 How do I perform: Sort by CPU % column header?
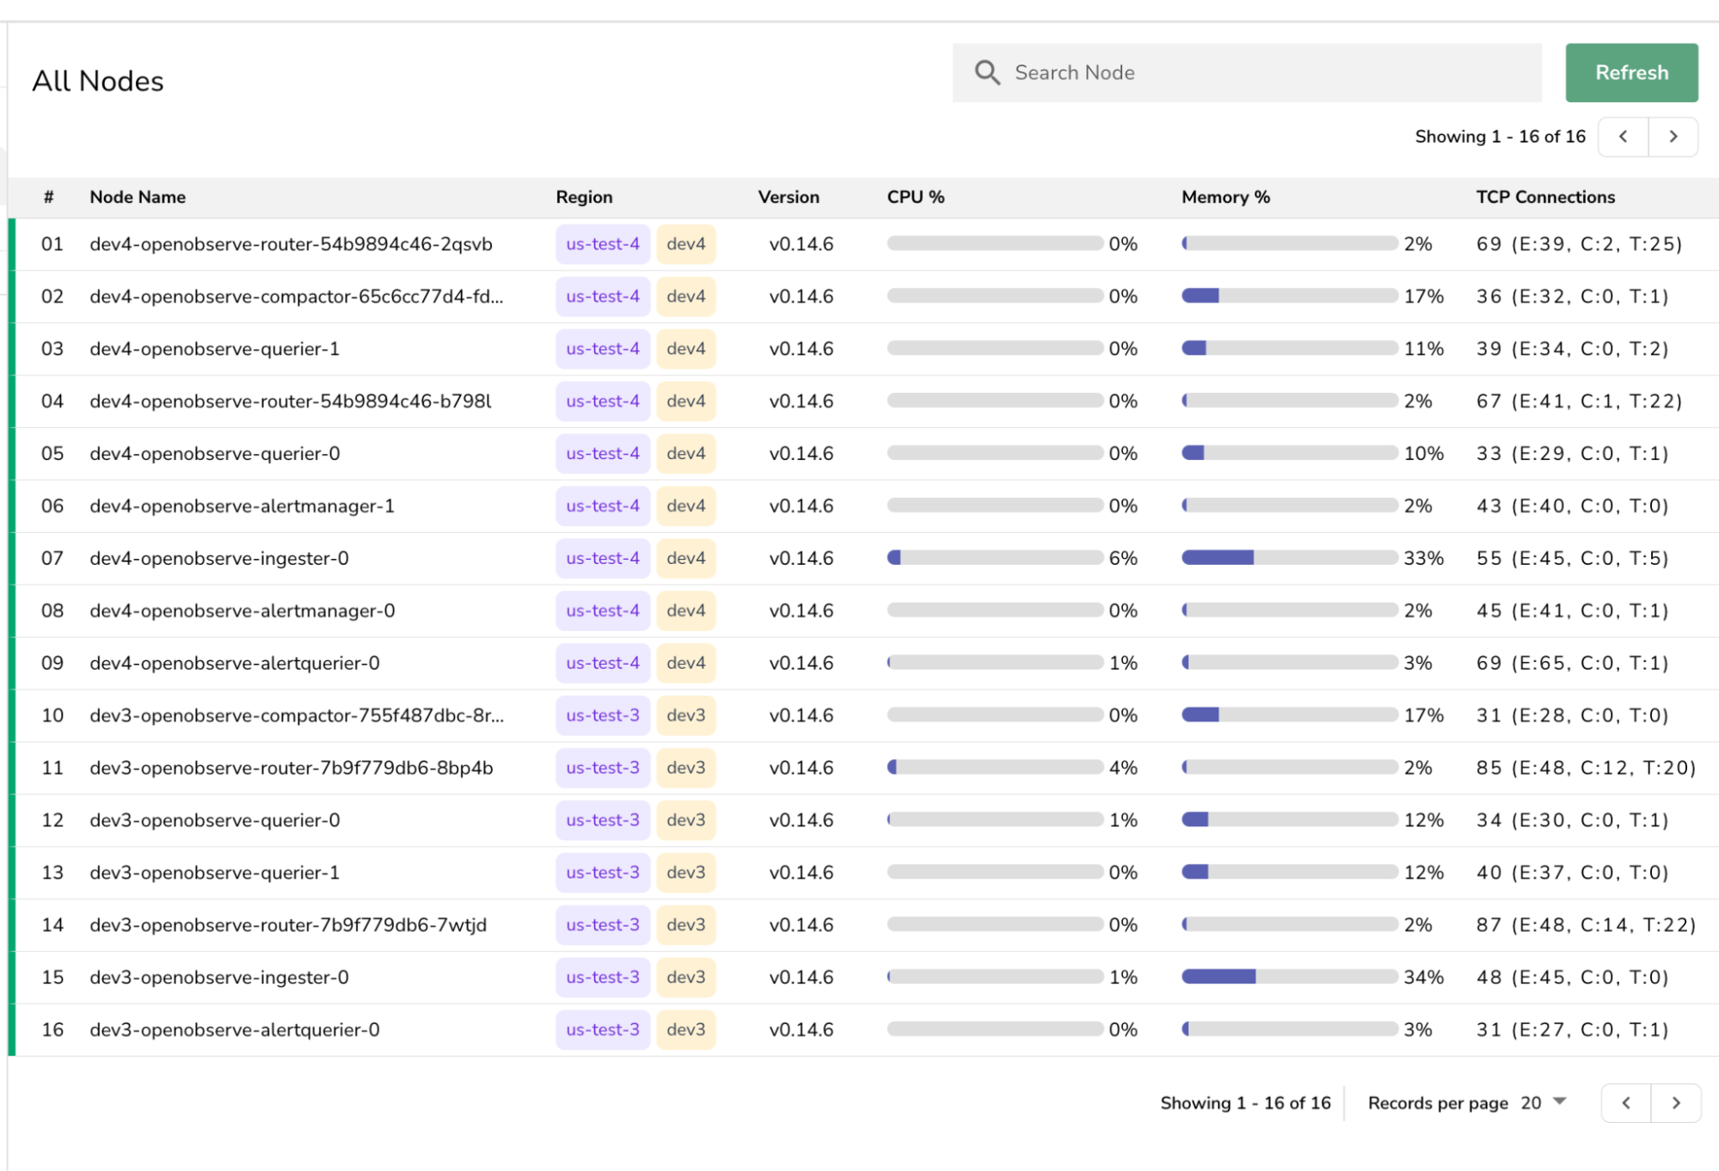click(915, 197)
